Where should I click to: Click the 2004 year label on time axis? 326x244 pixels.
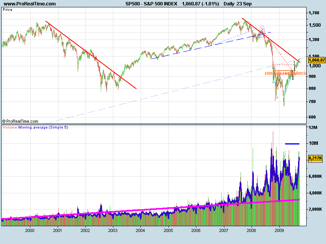tap(140, 230)
